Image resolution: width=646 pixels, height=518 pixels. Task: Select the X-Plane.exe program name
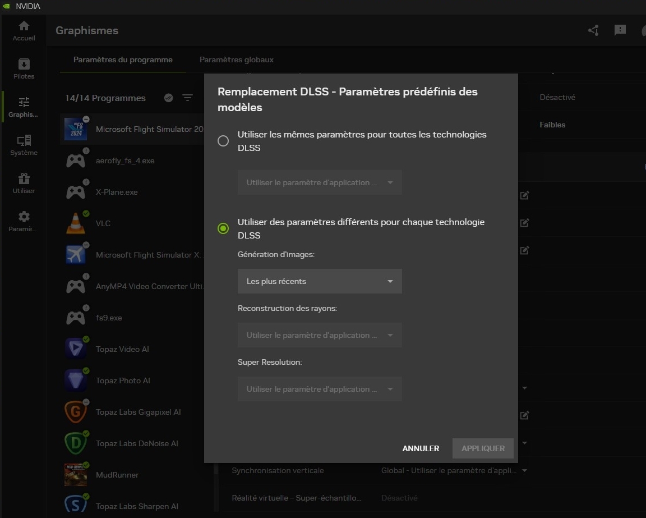(x=117, y=192)
